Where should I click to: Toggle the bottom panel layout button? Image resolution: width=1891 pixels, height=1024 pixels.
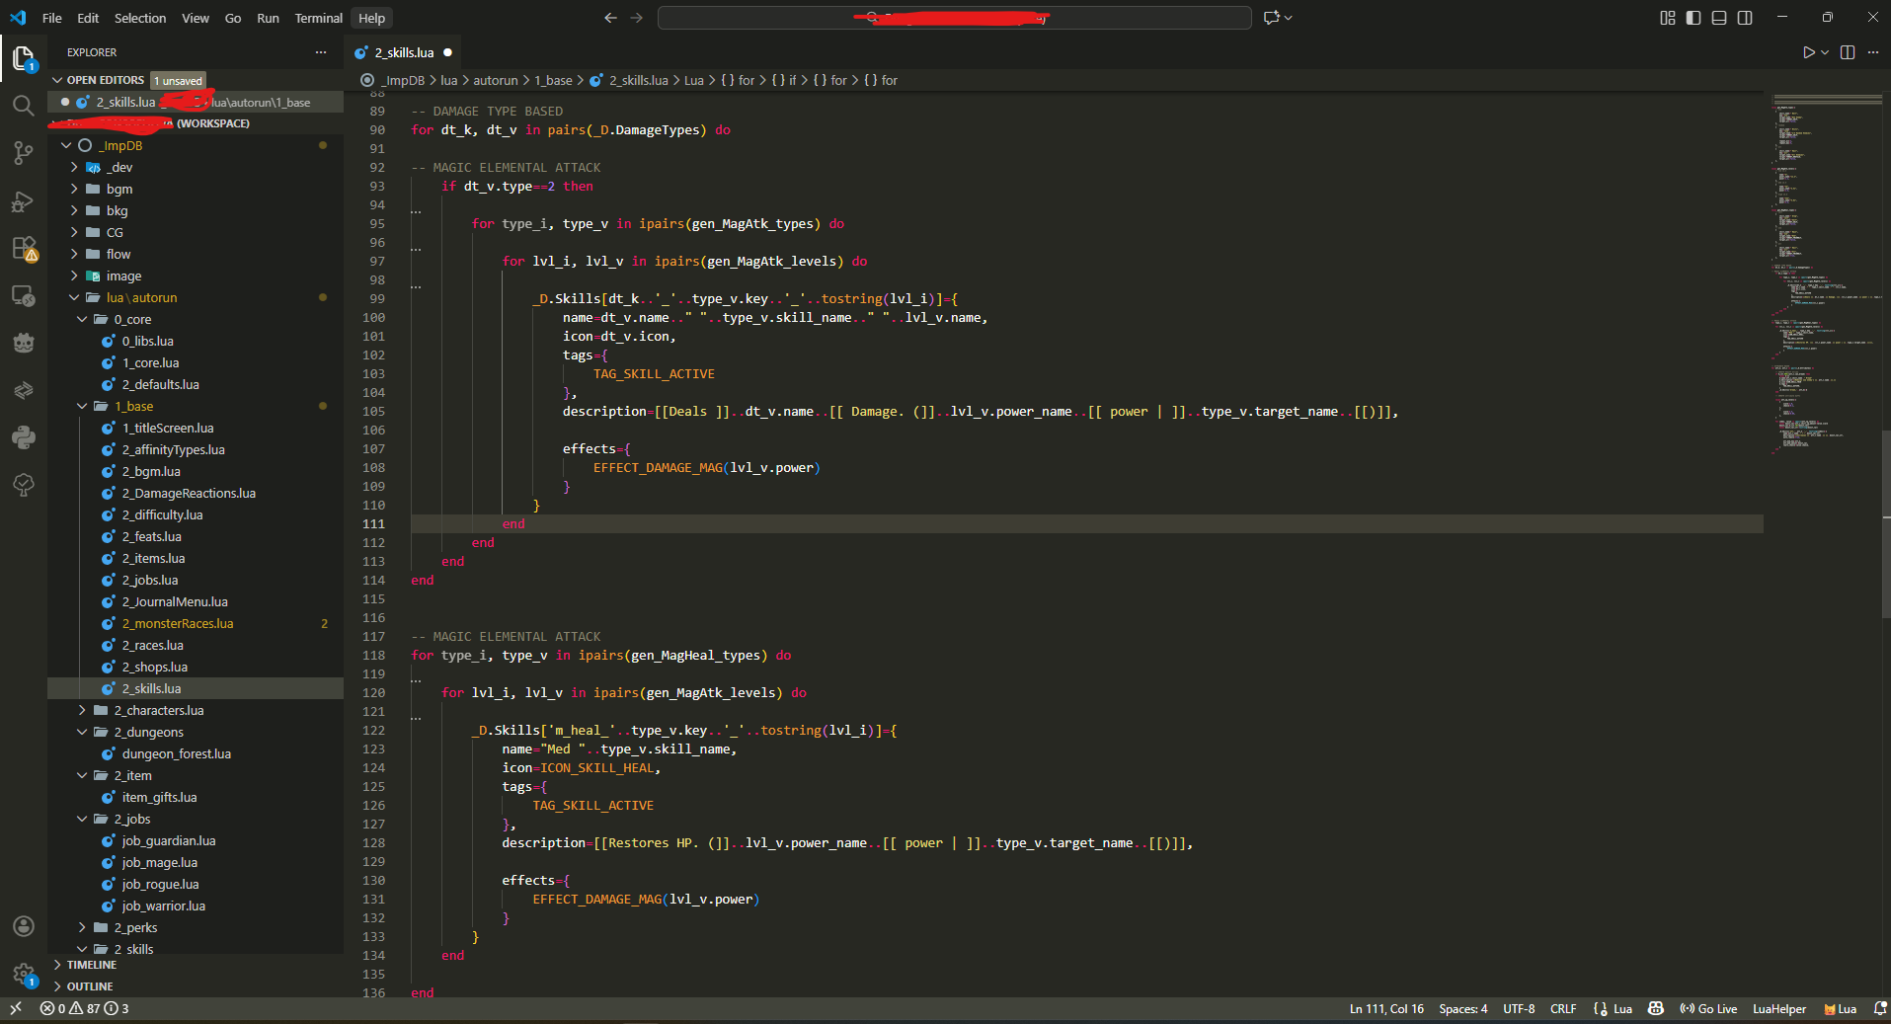(1719, 18)
